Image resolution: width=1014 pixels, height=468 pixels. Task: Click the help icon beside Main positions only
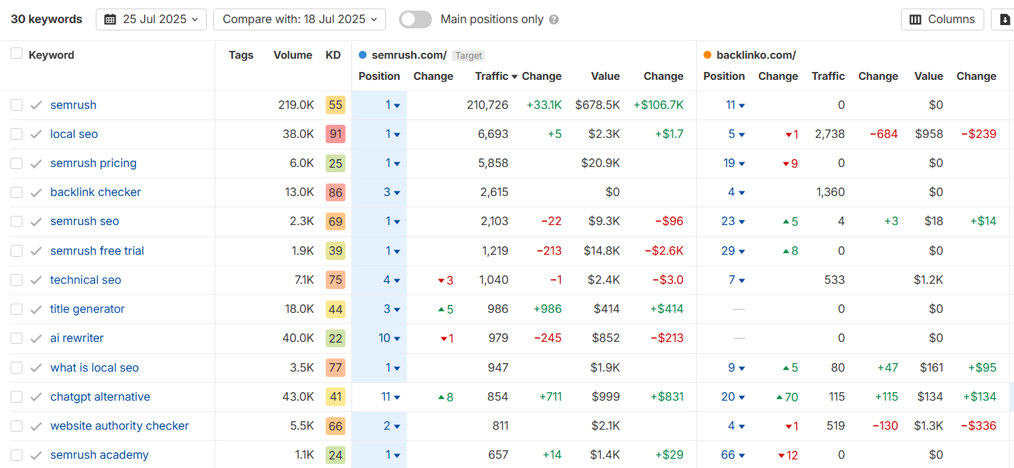pos(554,20)
